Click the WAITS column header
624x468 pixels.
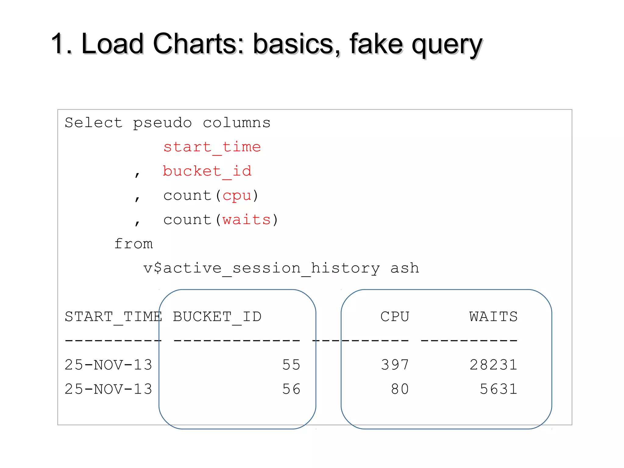493,317
